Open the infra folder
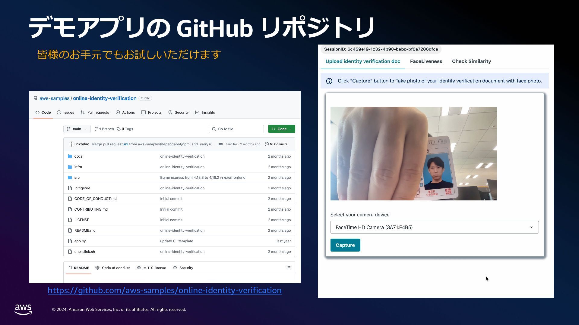 click(78, 167)
